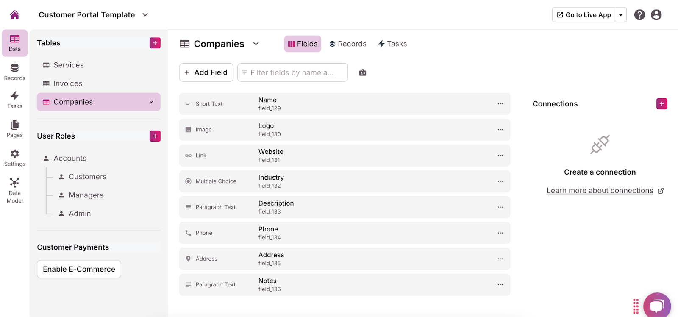Open the chat support bubble
The height and width of the screenshot is (317, 678).
tap(656, 305)
